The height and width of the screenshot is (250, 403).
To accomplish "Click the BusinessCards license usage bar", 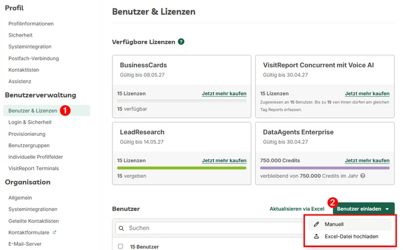I will [x=182, y=101].
